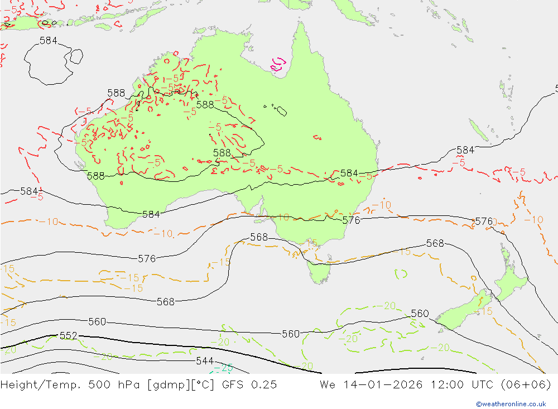Click the 576 label northwest of New Zealand
The image size is (558, 409).
(x=484, y=222)
